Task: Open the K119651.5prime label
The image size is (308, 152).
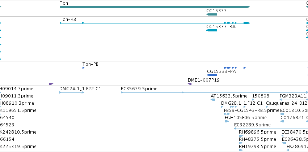Action: click(18, 111)
